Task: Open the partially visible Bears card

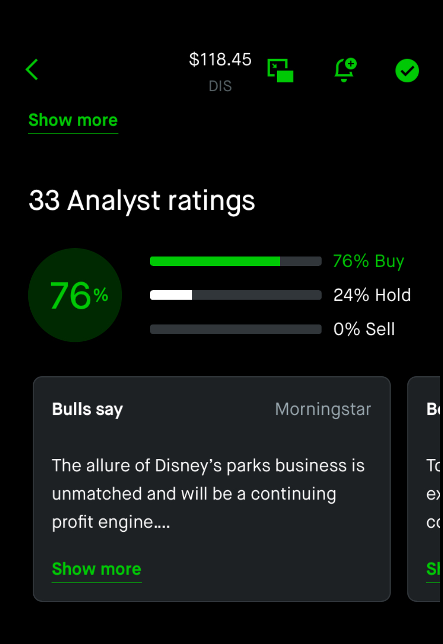Action: (425, 489)
